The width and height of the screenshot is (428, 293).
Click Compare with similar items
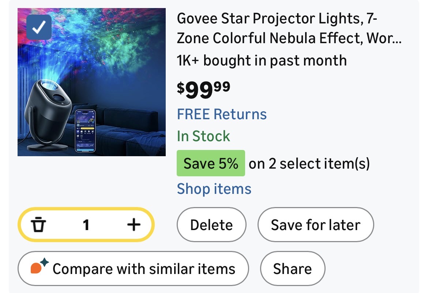tap(143, 269)
